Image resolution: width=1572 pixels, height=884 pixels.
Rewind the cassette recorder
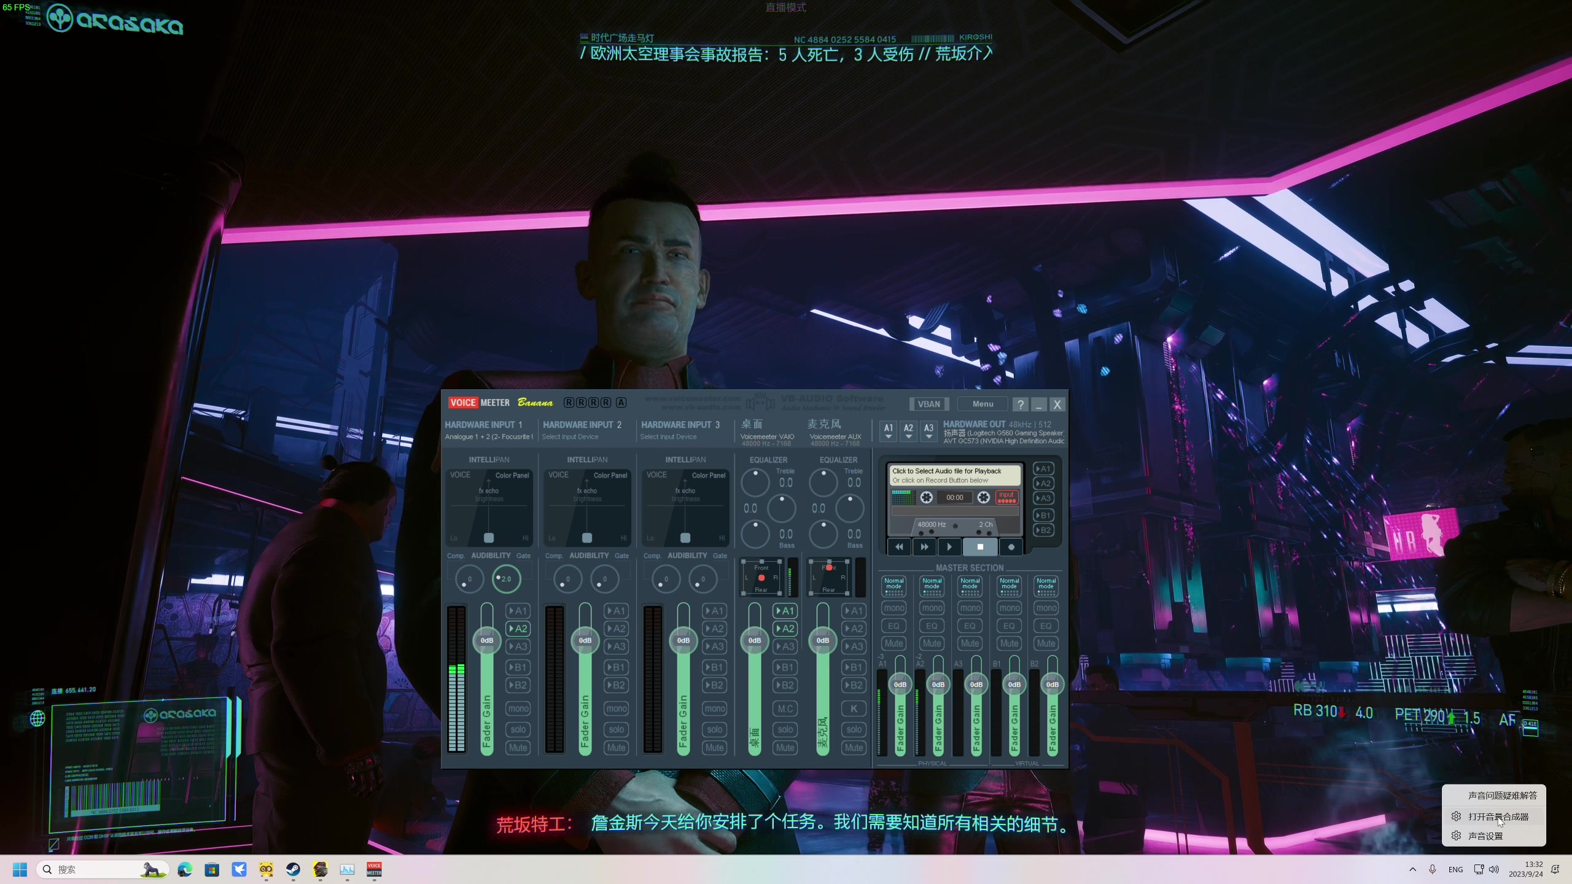click(x=899, y=547)
